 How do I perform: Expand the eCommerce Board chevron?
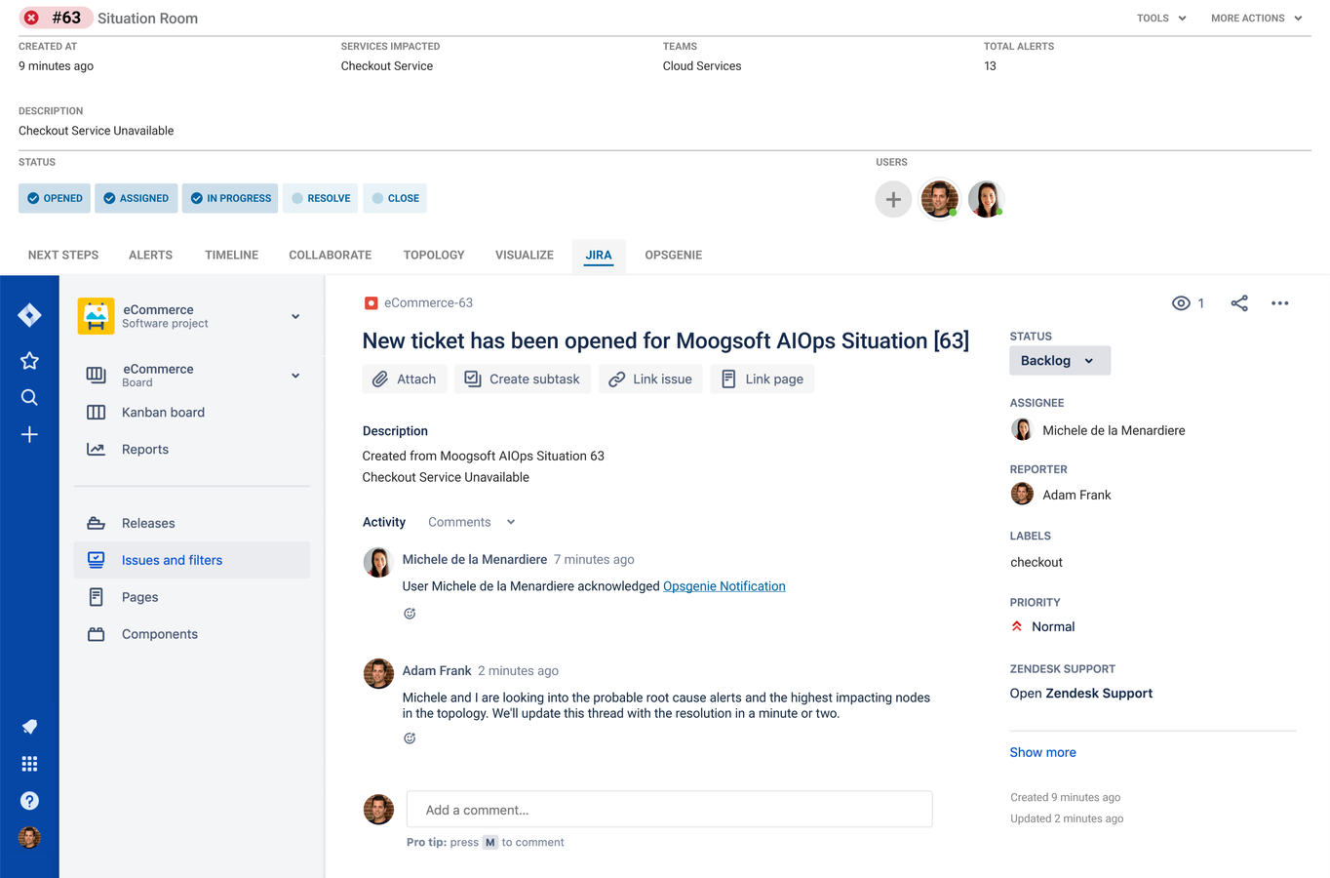click(x=295, y=376)
